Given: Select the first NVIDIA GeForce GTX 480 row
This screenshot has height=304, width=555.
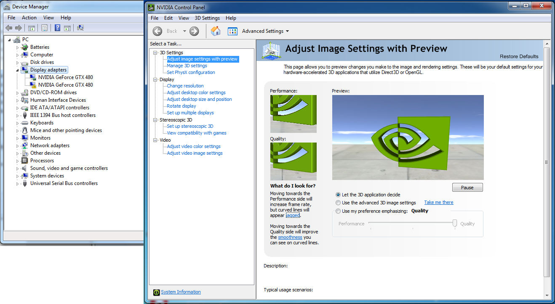Looking at the screenshot, I should tap(65, 77).
